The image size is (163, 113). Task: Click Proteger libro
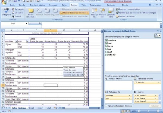tap(102, 13)
